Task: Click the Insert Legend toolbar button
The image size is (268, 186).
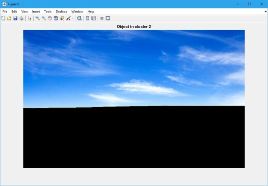Action: coord(94,18)
